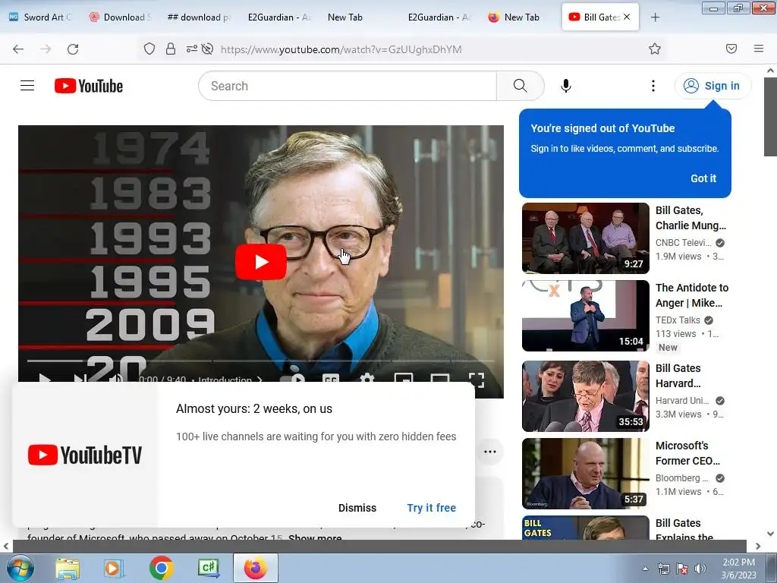Open site permissions icon in address bar
The image size is (777, 583).
click(192, 49)
